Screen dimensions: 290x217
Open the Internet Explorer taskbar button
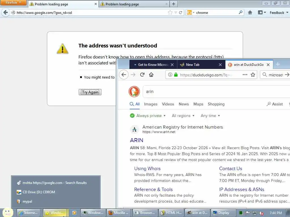[29, 213]
